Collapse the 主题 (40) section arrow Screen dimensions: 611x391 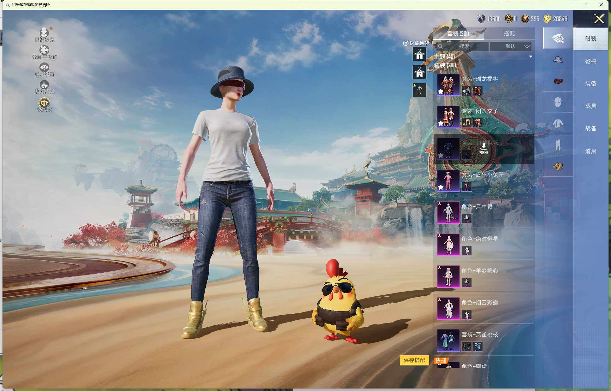[x=531, y=56]
